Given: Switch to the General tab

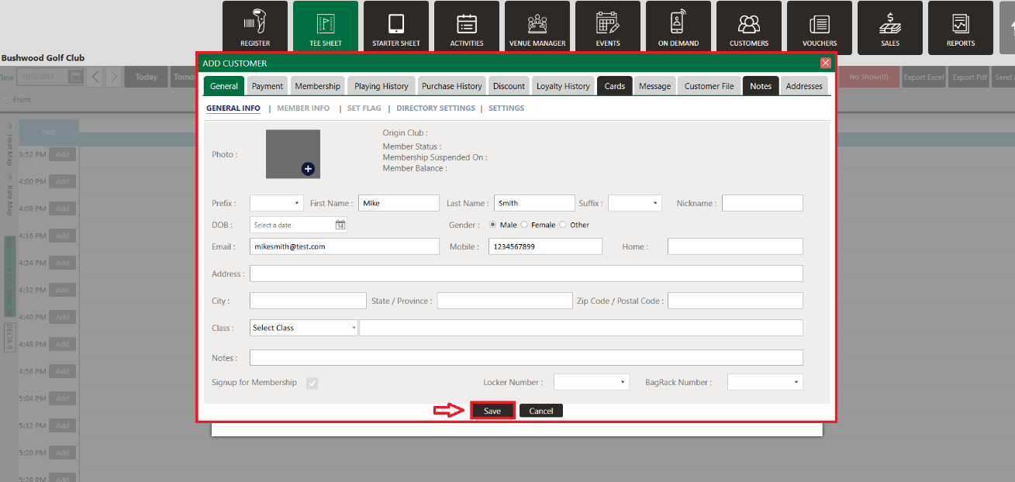Looking at the screenshot, I should (224, 86).
